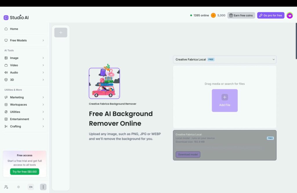The width and height of the screenshot is (297, 193).
Task: Click the Audio speaker icon
Action: tap(6, 72)
